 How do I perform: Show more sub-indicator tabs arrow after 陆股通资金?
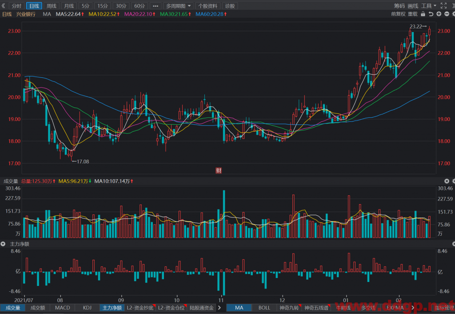[220, 308]
